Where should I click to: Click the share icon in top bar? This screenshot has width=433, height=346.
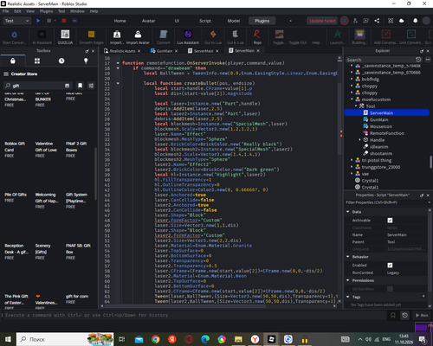tap(377, 21)
